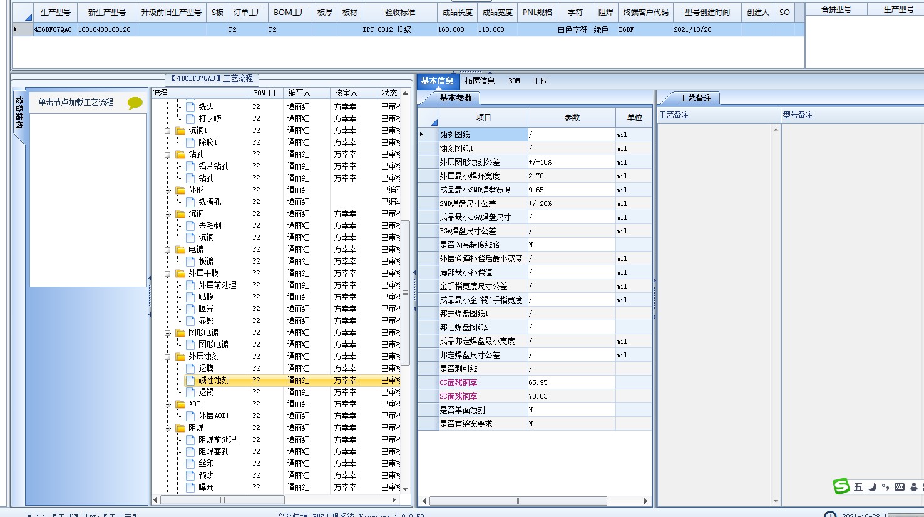Collapse the 图形电镀 group node
924x517 pixels.
point(168,333)
